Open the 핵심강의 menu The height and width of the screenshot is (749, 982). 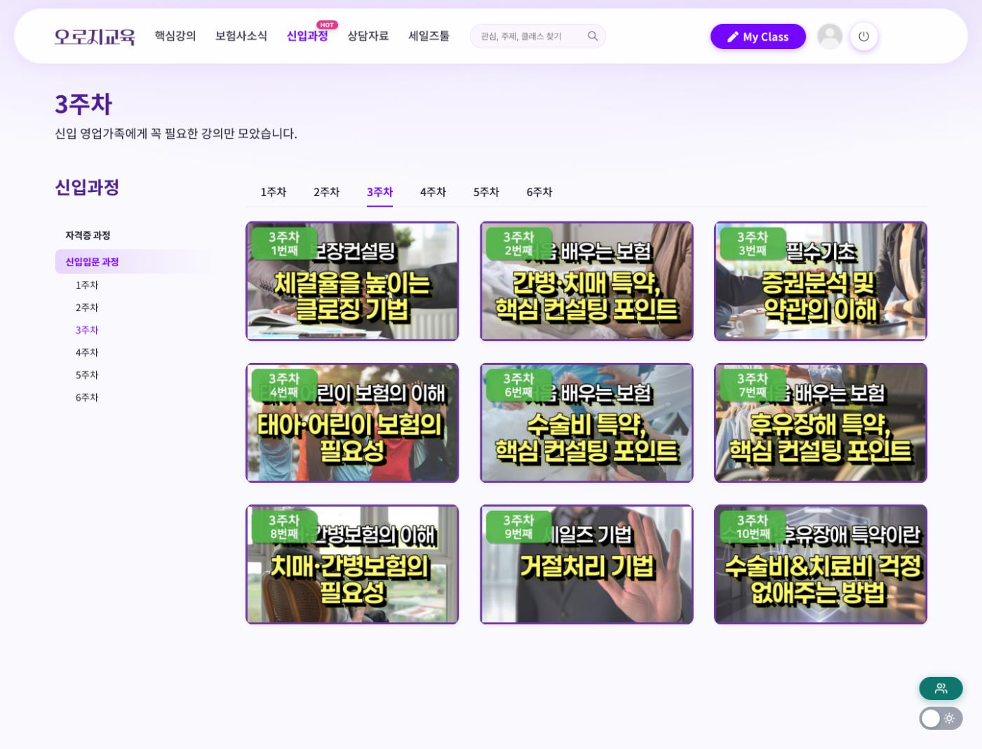coord(175,36)
